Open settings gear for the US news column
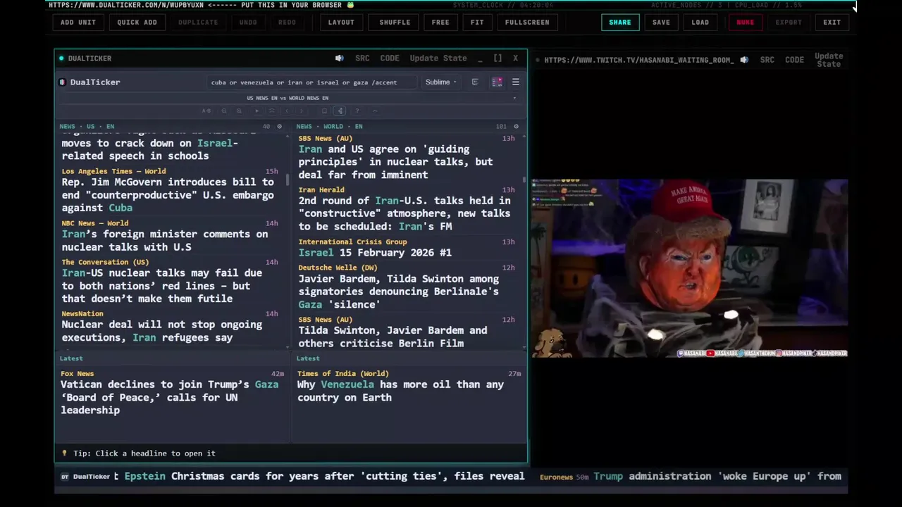Screen dimensions: 902x507 pos(279,127)
